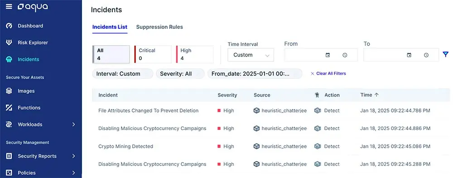Viewport: 453px width, 178px height.
Task: Click the Aqua logo
Action: [x=33, y=7]
